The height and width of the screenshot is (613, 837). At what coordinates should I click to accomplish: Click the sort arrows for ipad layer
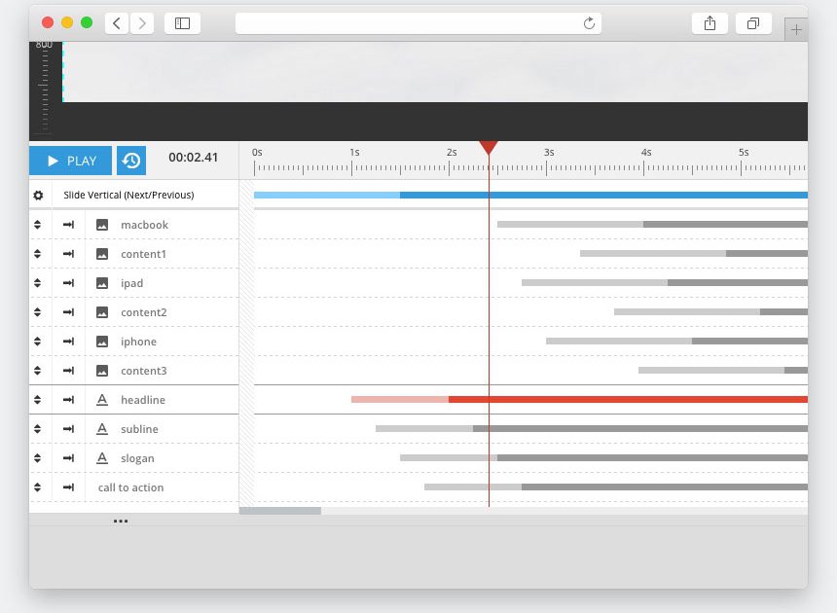pyautogui.click(x=37, y=283)
